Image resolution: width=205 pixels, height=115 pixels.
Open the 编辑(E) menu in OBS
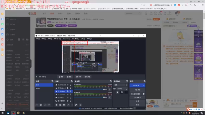(44, 39)
